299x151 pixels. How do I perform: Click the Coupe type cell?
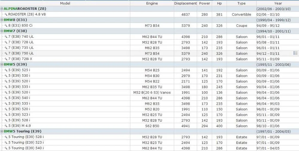pyautogui.click(x=241, y=26)
